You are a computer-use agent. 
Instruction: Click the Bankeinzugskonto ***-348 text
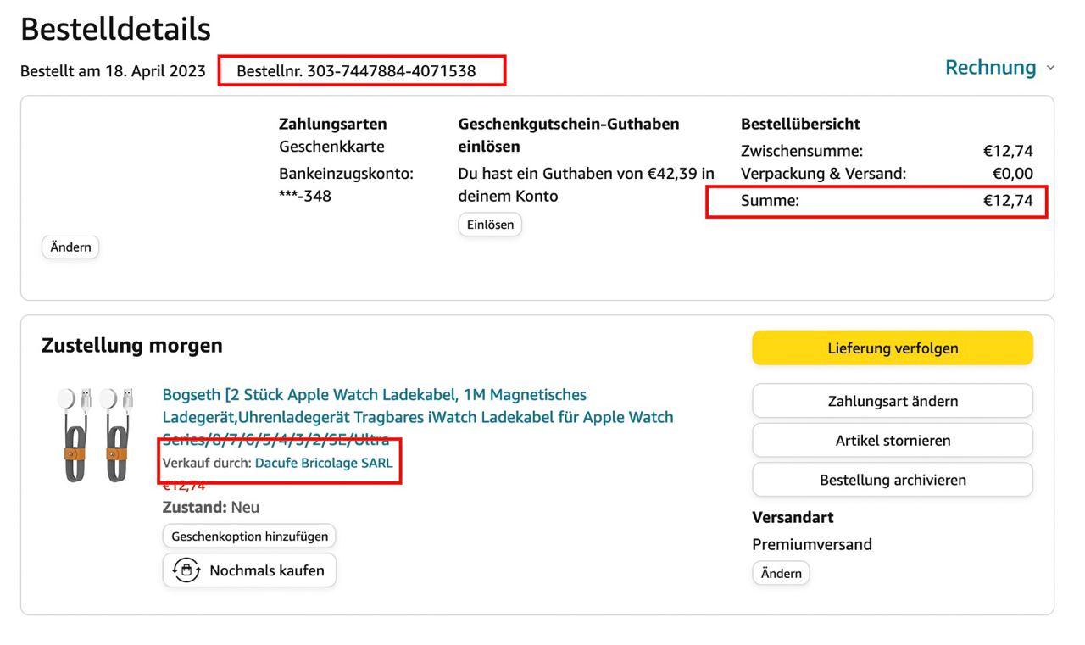click(x=346, y=185)
